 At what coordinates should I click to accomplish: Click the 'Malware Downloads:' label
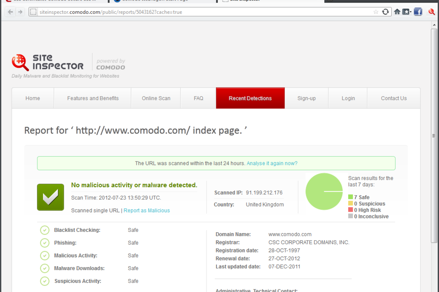79,268
